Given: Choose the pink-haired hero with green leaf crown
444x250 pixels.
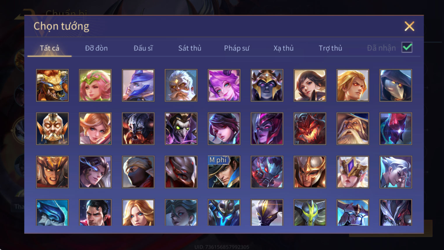Looking at the screenshot, I should (x=95, y=85).
